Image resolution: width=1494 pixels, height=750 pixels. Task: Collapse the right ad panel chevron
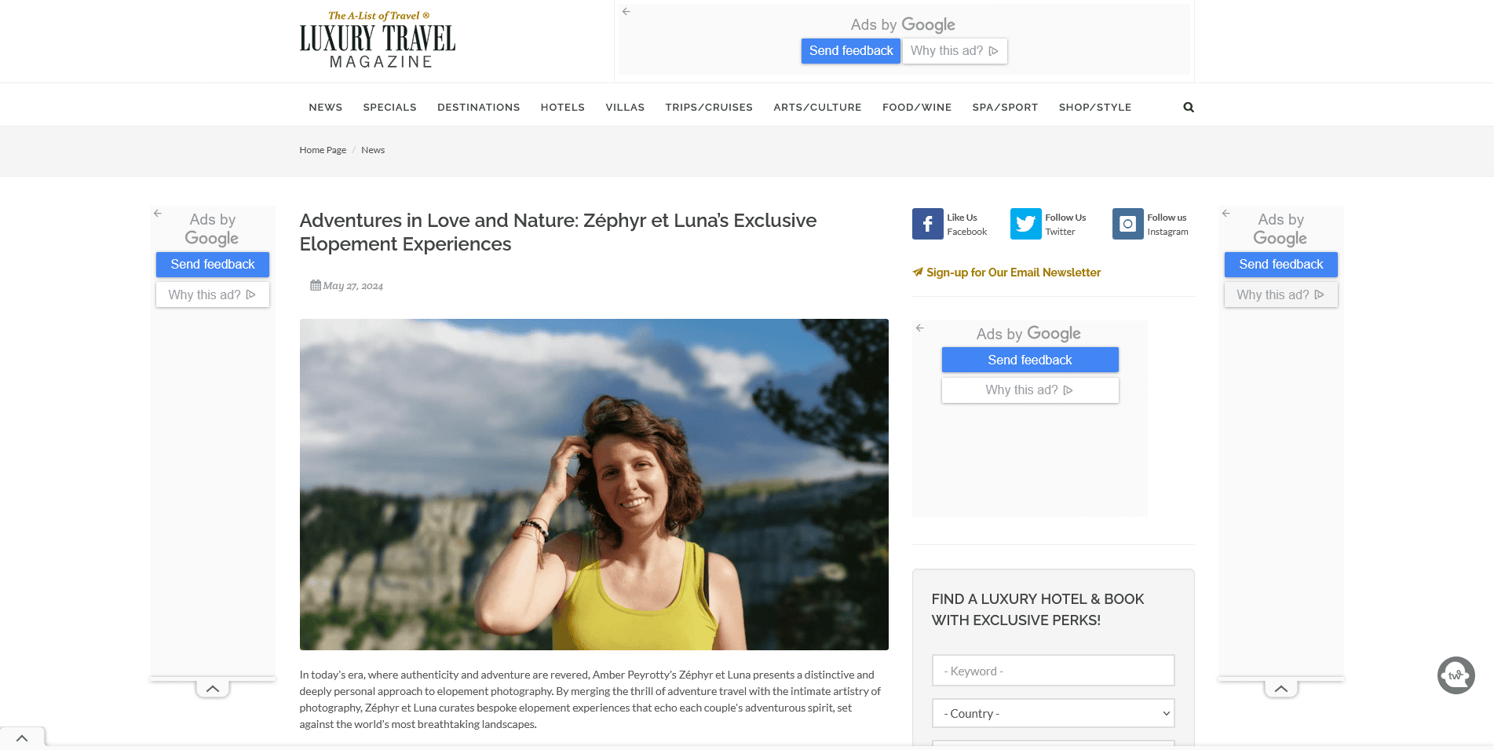click(x=1281, y=689)
